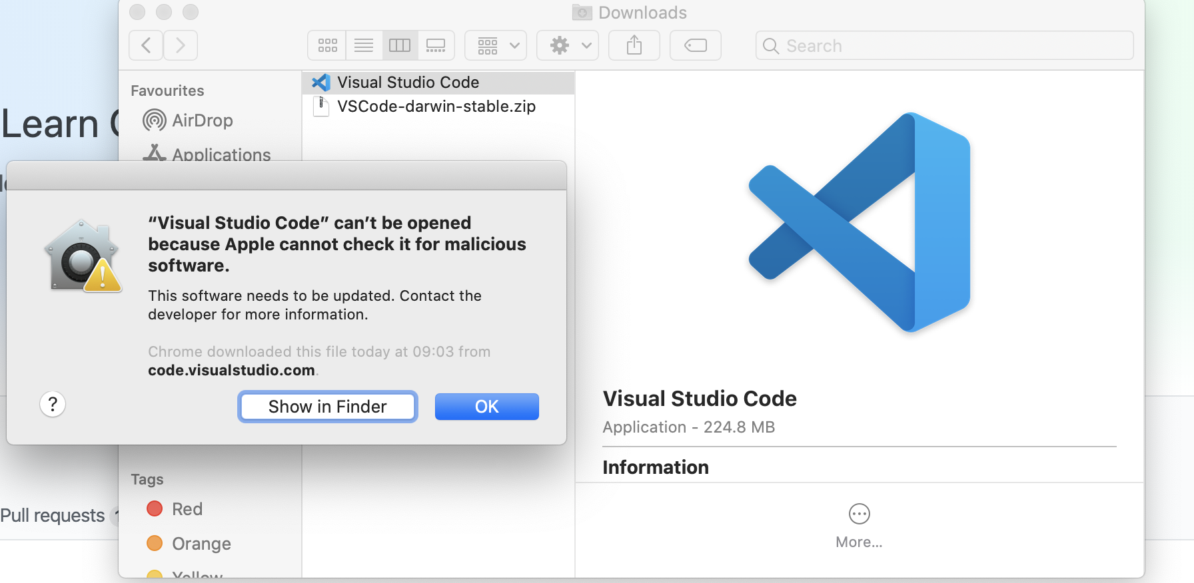1194x583 pixels.
Task: Click the Gatekeeper warning icon
Action: tap(83, 256)
